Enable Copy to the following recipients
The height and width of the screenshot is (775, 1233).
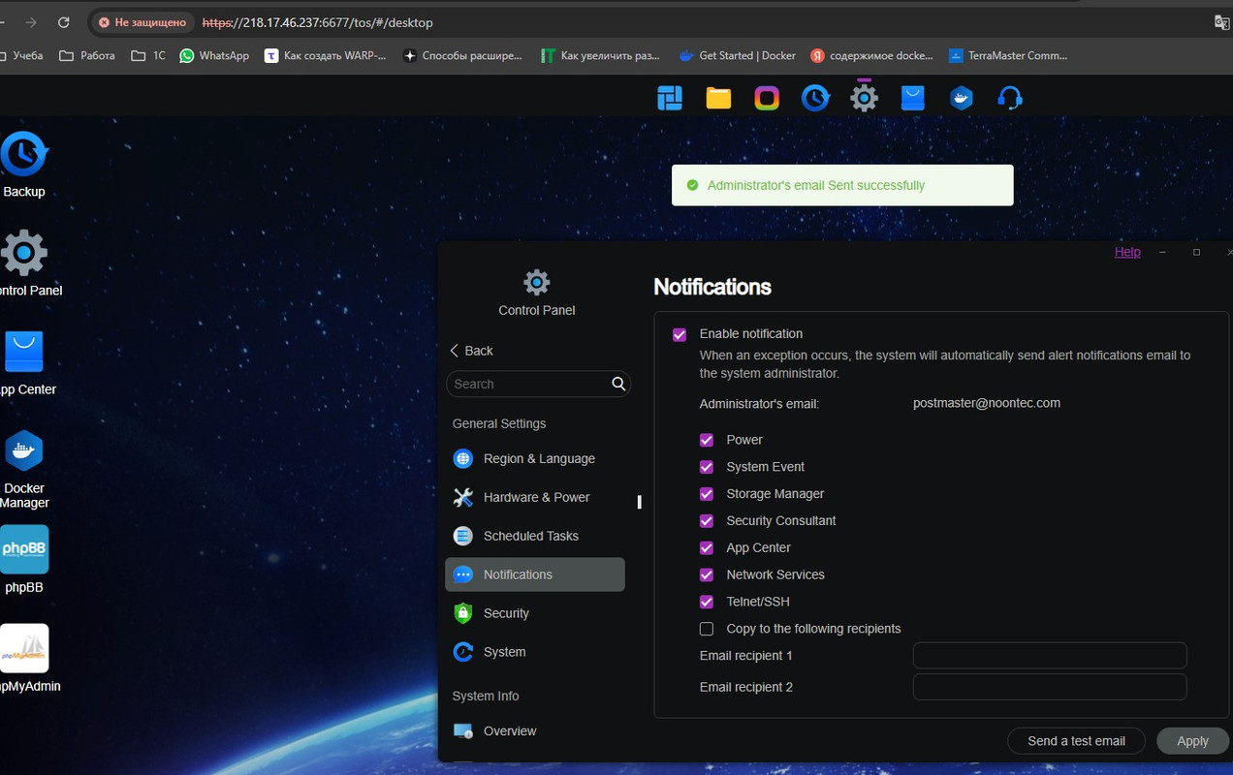(707, 629)
